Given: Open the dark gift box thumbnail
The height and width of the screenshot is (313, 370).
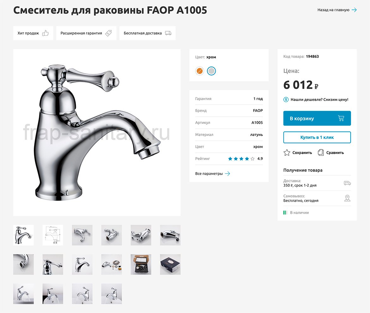Looking at the screenshot, I should (170, 264).
